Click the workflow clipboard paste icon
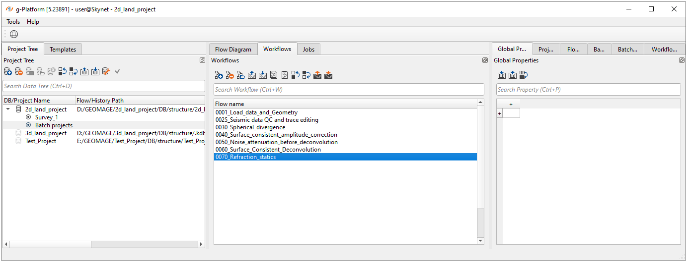Viewport: 689px width, 264px height. [284, 75]
